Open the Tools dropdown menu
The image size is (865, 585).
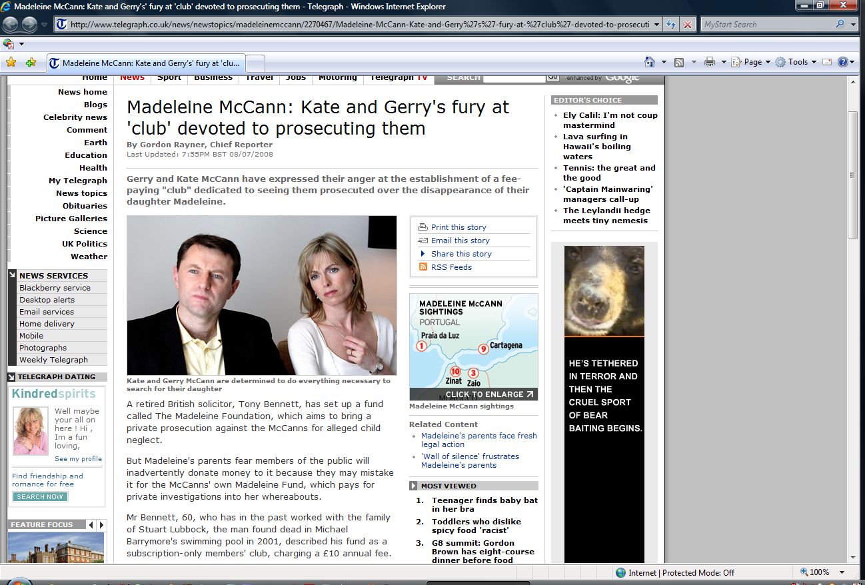[x=797, y=62]
